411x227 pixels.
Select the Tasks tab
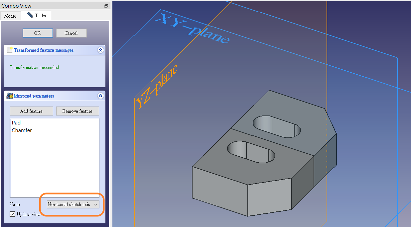pos(36,15)
